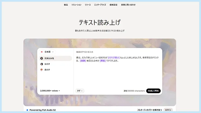This screenshot has width=201, height=113.
Task: Select the 女の子 voice
Action: click(55, 64)
